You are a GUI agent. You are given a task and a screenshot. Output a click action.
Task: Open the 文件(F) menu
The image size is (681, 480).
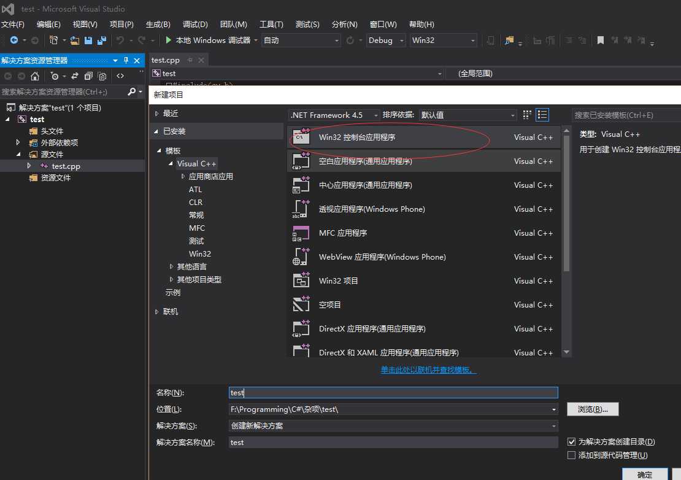tap(13, 25)
